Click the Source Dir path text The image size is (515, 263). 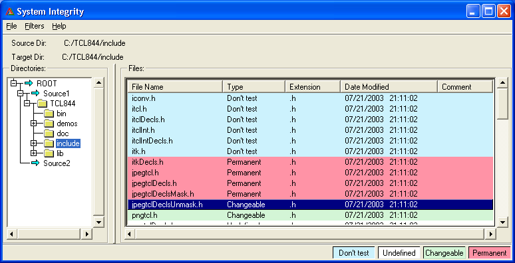(95, 43)
